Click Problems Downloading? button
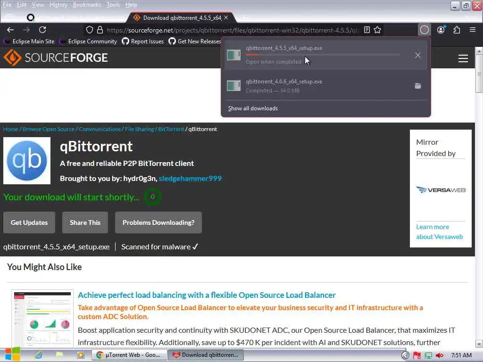The width and height of the screenshot is (483, 362). (158, 222)
